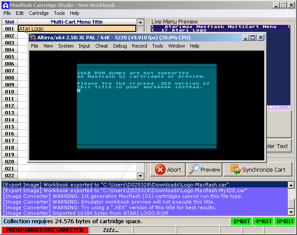Click the Preview magnifier button
The image size is (297, 235).
(204, 169)
